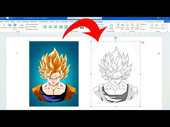
Task: Expand the Undo history dropdown
Action: (16, 18)
